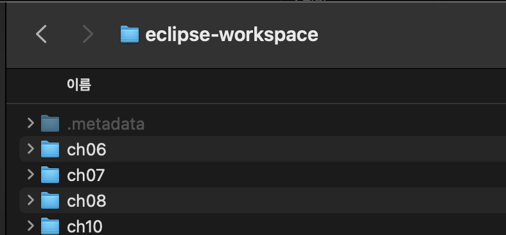Screen dimensions: 506x235
Task: Select the ch10 folder name
Action: tap(85, 226)
